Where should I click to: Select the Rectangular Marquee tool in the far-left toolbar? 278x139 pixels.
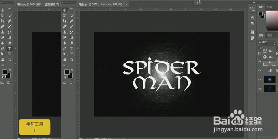9,10
